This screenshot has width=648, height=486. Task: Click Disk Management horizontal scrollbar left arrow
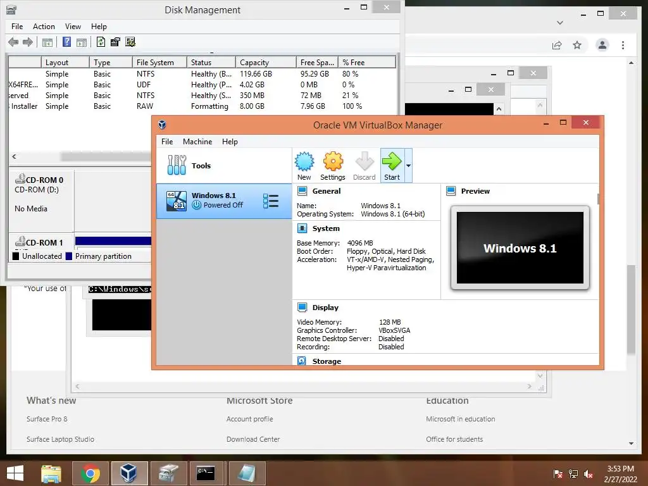[x=14, y=157]
